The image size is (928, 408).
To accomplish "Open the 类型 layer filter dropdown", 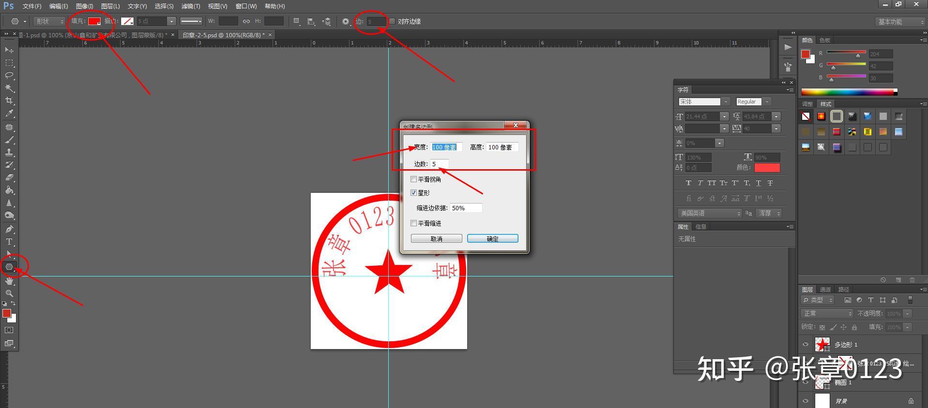I will point(818,300).
